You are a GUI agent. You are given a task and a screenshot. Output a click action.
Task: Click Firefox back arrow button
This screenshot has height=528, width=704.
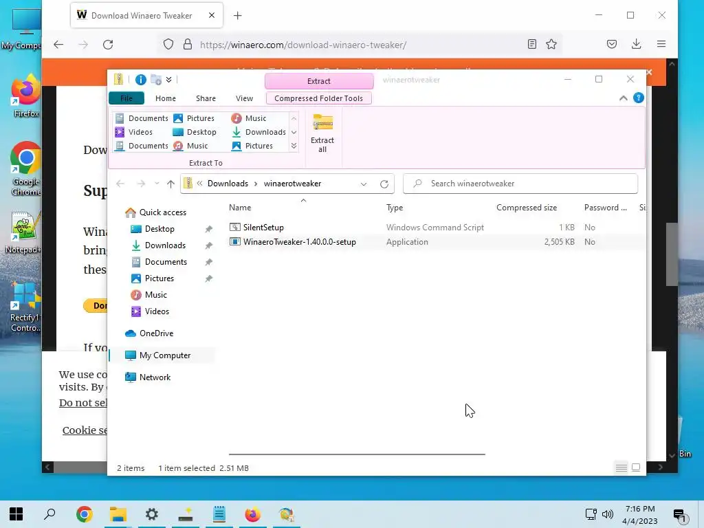[58, 45]
